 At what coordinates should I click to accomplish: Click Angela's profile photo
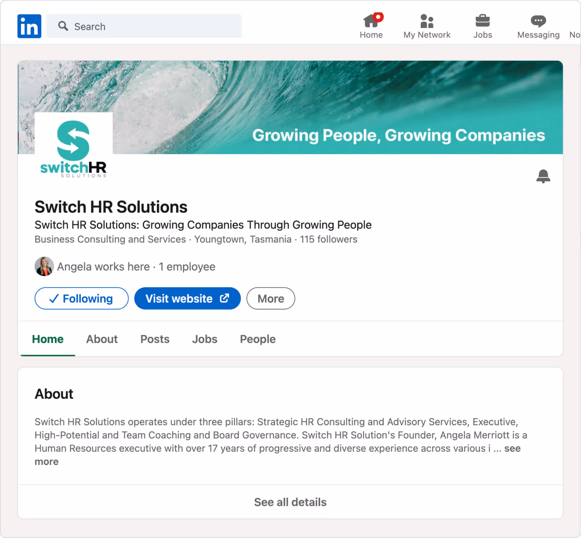tap(44, 266)
